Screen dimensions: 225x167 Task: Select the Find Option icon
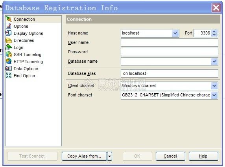click(9, 75)
